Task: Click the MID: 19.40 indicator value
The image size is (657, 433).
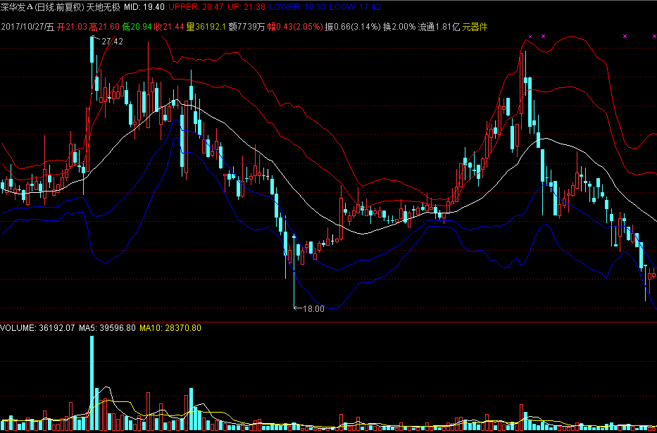Action: pyautogui.click(x=144, y=7)
